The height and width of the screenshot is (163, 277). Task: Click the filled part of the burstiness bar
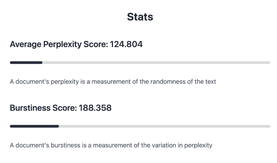pos(34,126)
